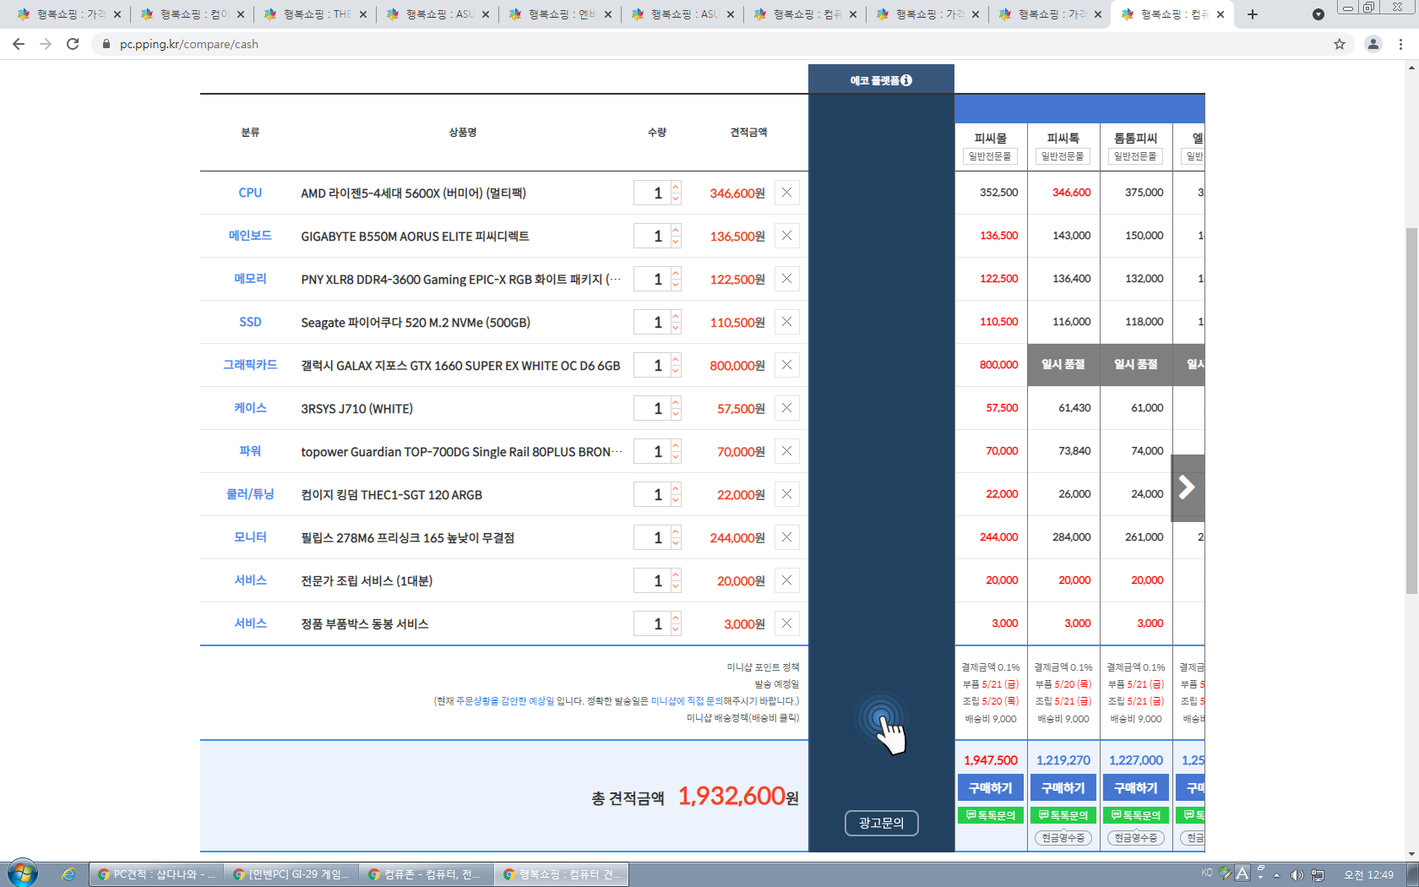This screenshot has width=1419, height=887.
Task: Open the Chrome three-dot menu
Action: click(x=1401, y=44)
